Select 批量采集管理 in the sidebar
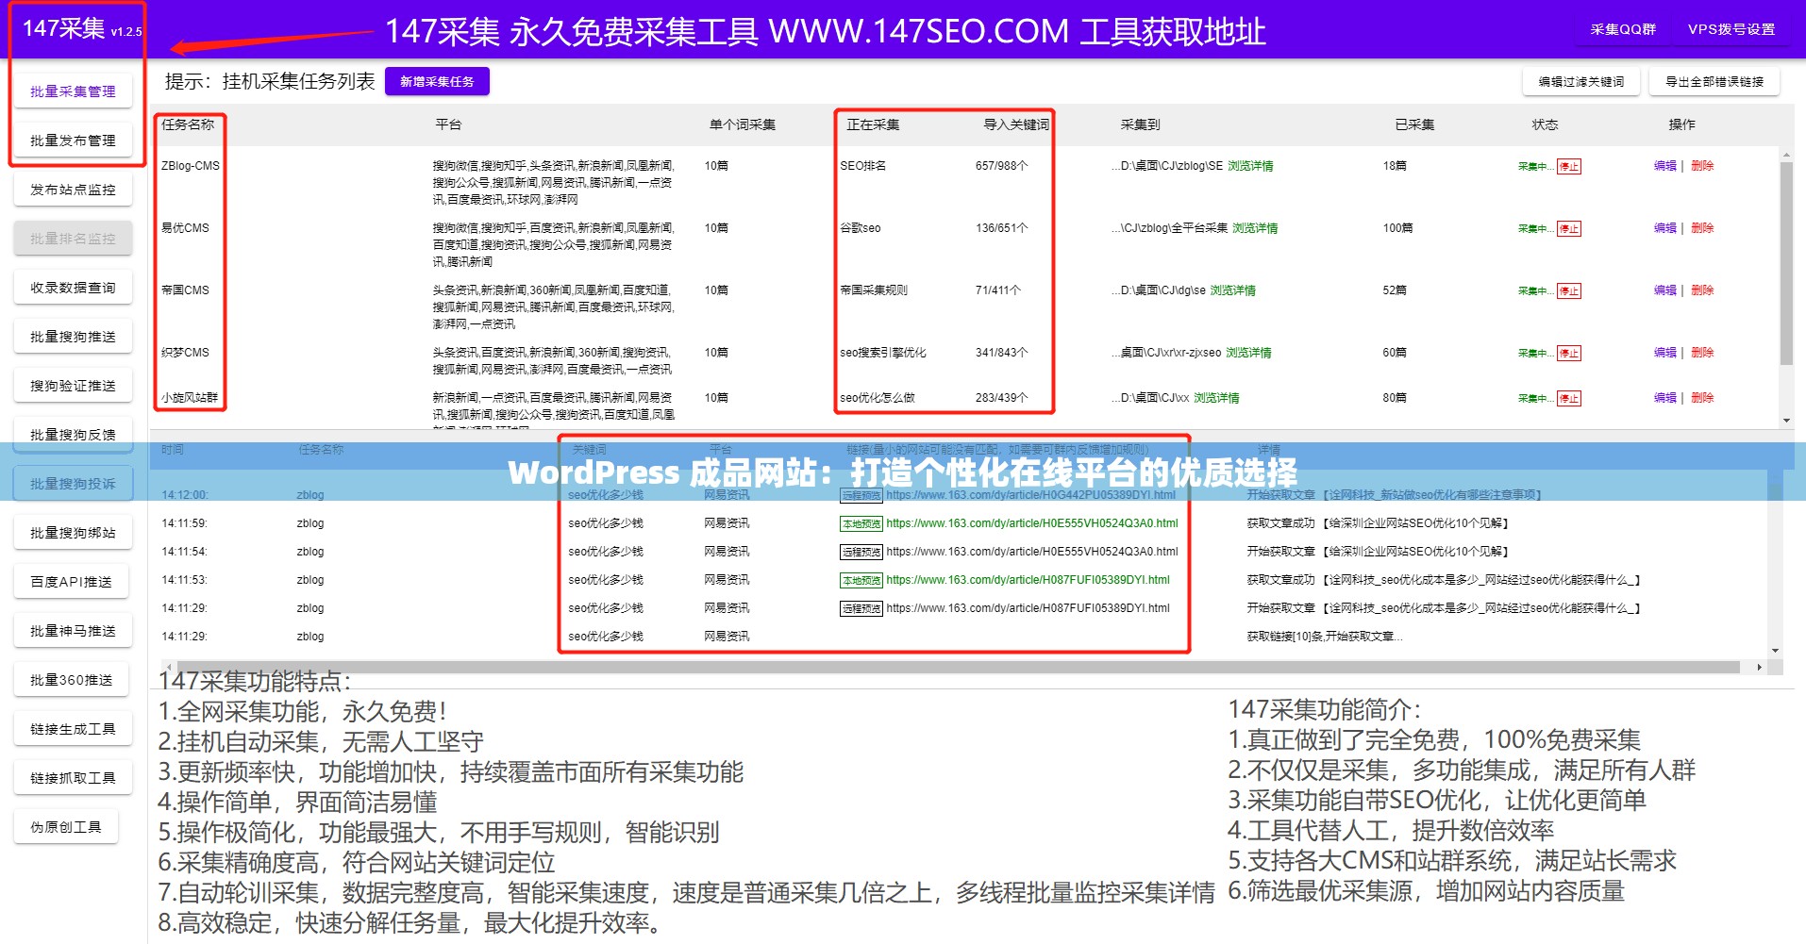 (73, 91)
